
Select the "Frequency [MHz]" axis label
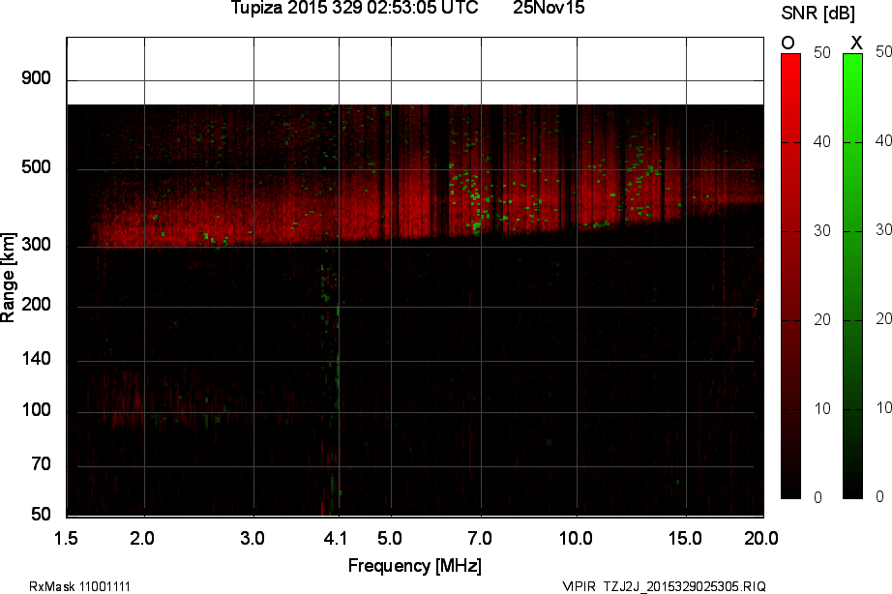point(414,566)
